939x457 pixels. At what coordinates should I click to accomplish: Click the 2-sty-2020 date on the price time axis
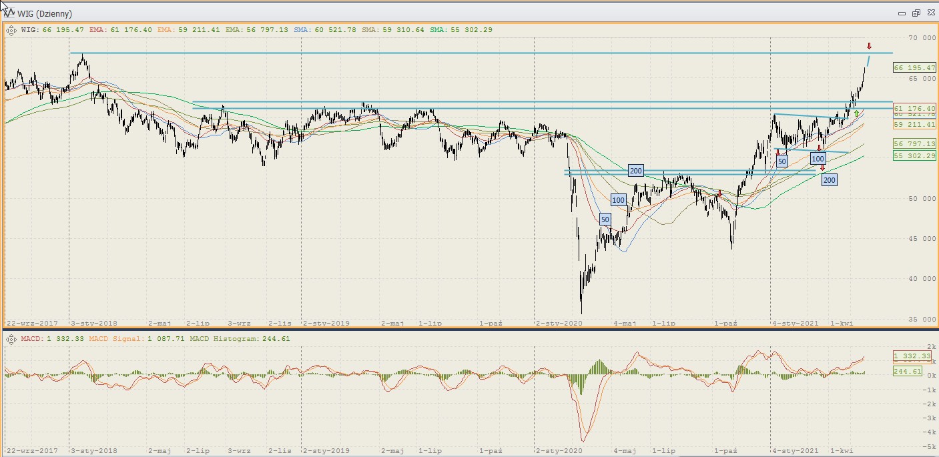[x=559, y=323]
